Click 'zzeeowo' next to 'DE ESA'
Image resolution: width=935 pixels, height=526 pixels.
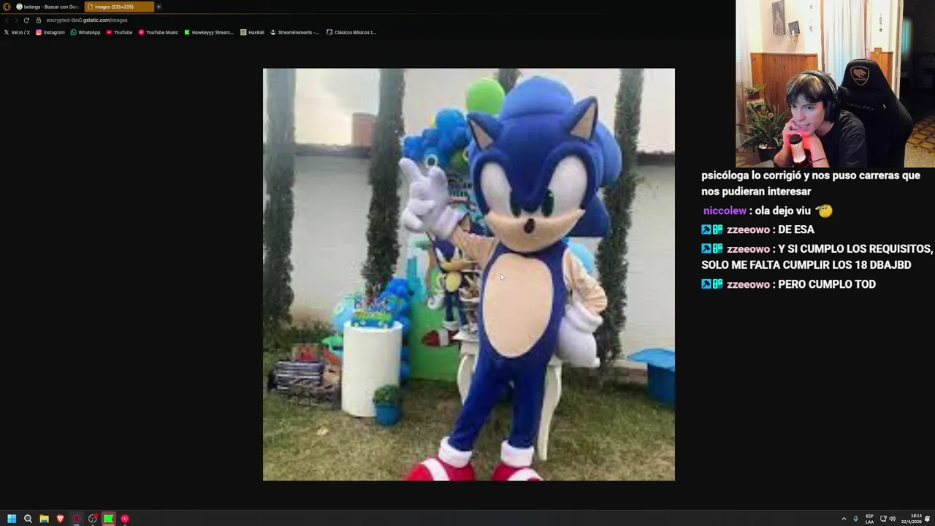click(748, 229)
